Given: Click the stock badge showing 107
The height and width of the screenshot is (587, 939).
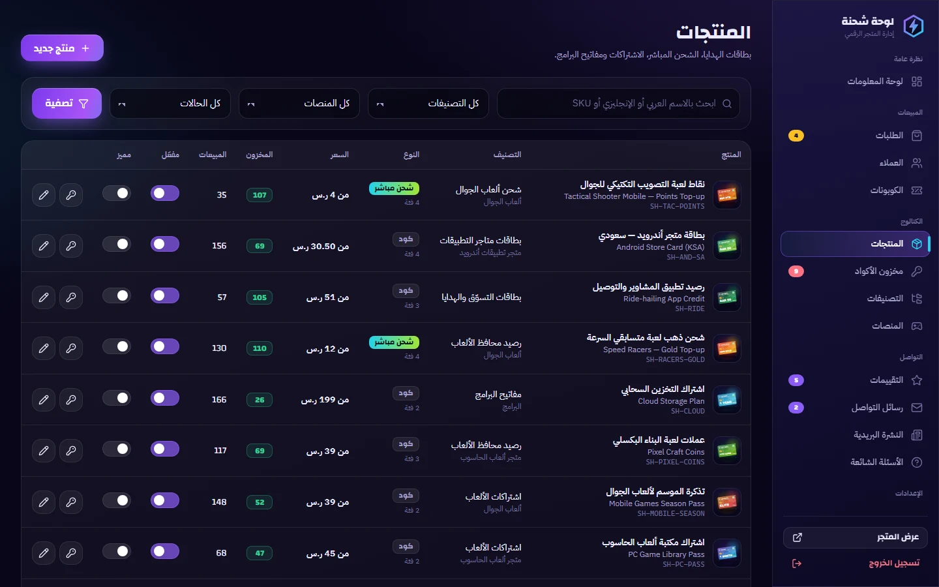Looking at the screenshot, I should pos(260,195).
